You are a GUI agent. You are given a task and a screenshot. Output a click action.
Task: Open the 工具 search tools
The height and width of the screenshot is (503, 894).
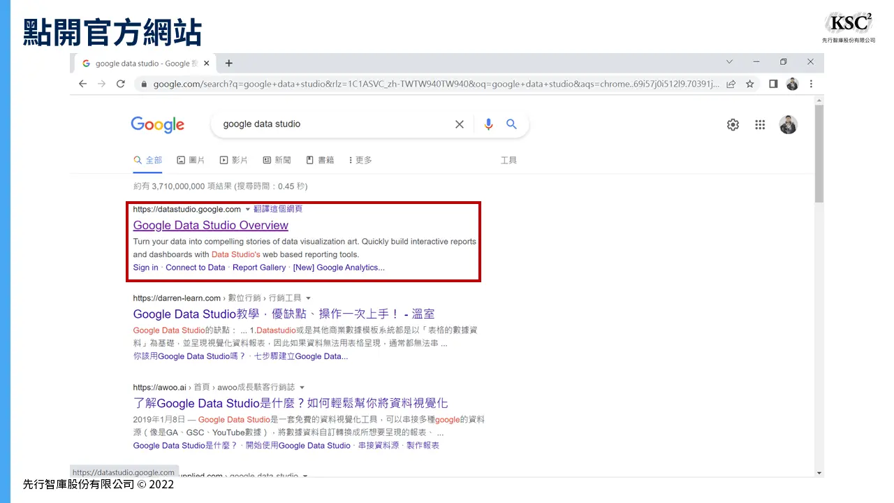coord(508,160)
